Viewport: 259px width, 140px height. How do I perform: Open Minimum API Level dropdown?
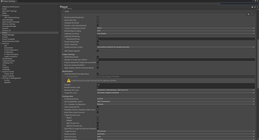click(x=176, y=90)
